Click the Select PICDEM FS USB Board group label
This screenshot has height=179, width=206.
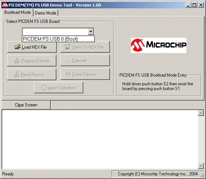33,21
